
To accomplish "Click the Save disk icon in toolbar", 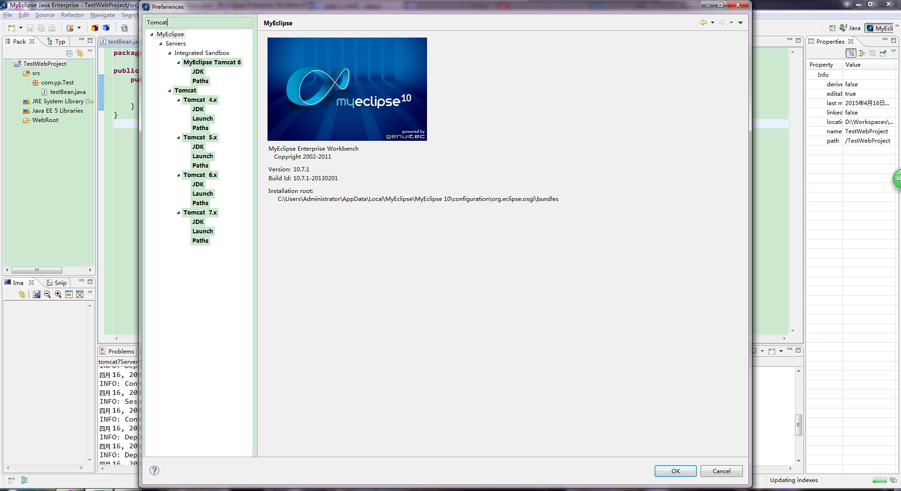I will point(30,28).
